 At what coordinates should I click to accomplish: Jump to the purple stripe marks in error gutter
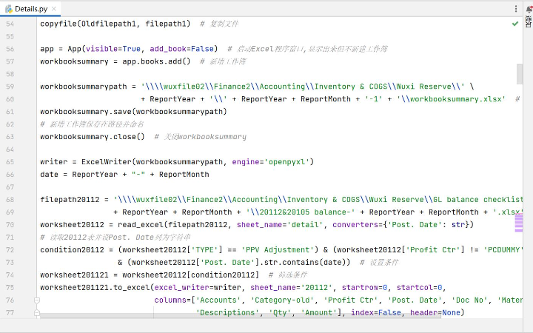point(519,223)
